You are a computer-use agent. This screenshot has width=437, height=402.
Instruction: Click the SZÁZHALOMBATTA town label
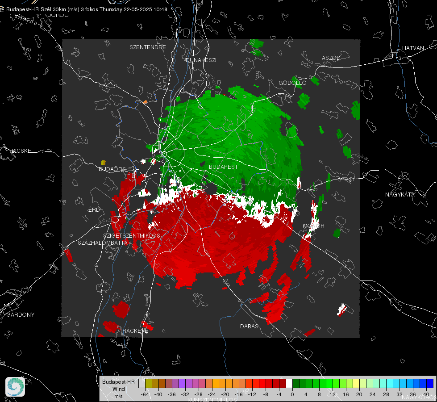103,243
